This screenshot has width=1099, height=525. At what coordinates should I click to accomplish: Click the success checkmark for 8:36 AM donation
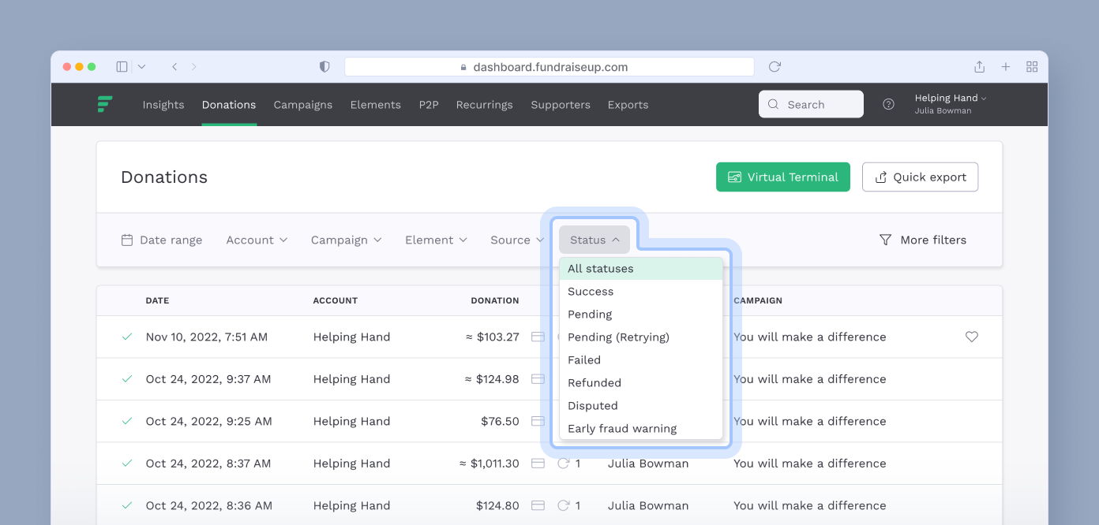tap(126, 505)
